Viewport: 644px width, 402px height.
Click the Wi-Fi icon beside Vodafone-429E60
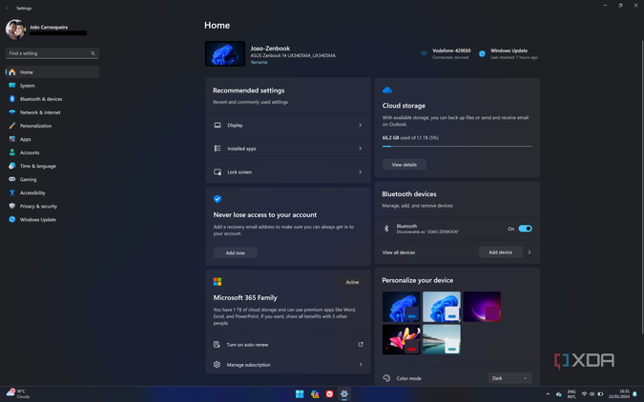424,53
